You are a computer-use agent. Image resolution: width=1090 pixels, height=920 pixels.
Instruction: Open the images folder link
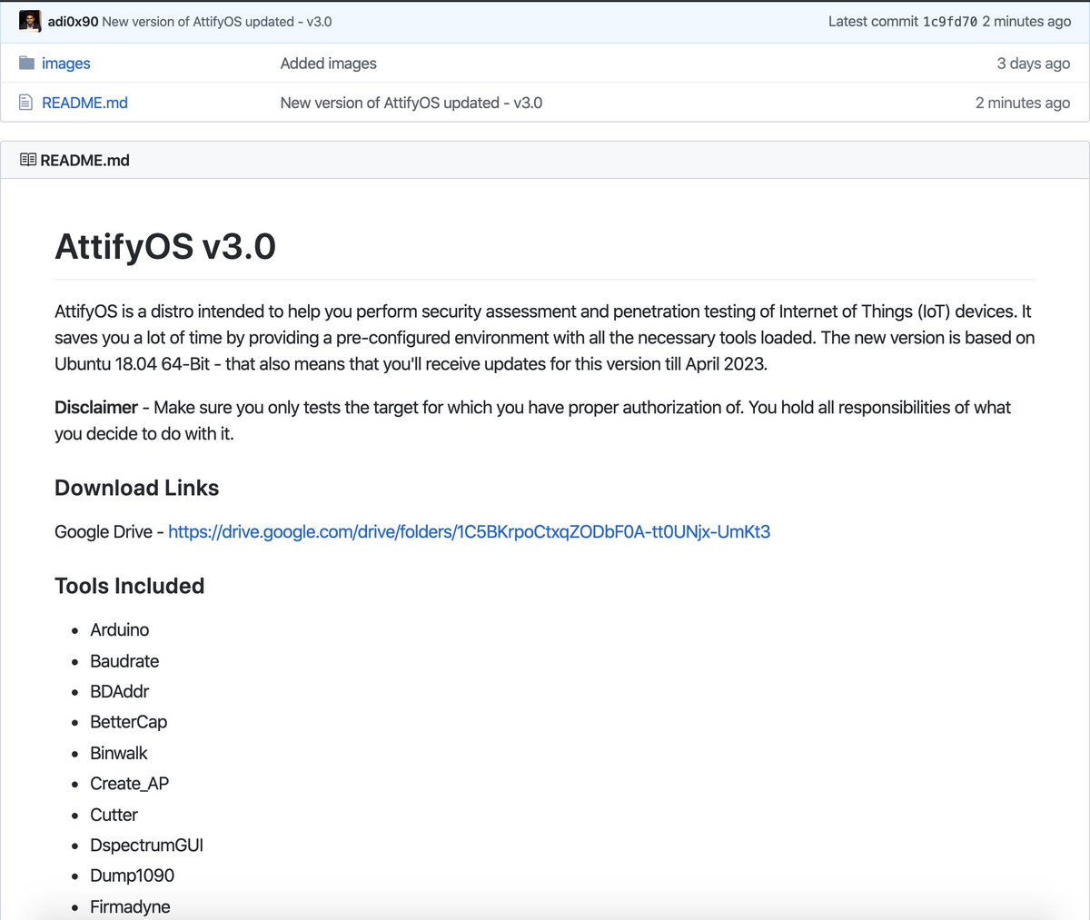(65, 63)
